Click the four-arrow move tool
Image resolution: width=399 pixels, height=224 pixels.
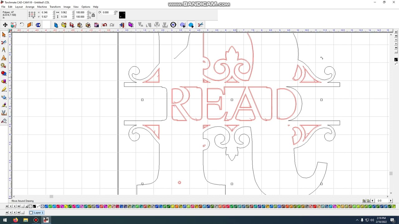5,25
